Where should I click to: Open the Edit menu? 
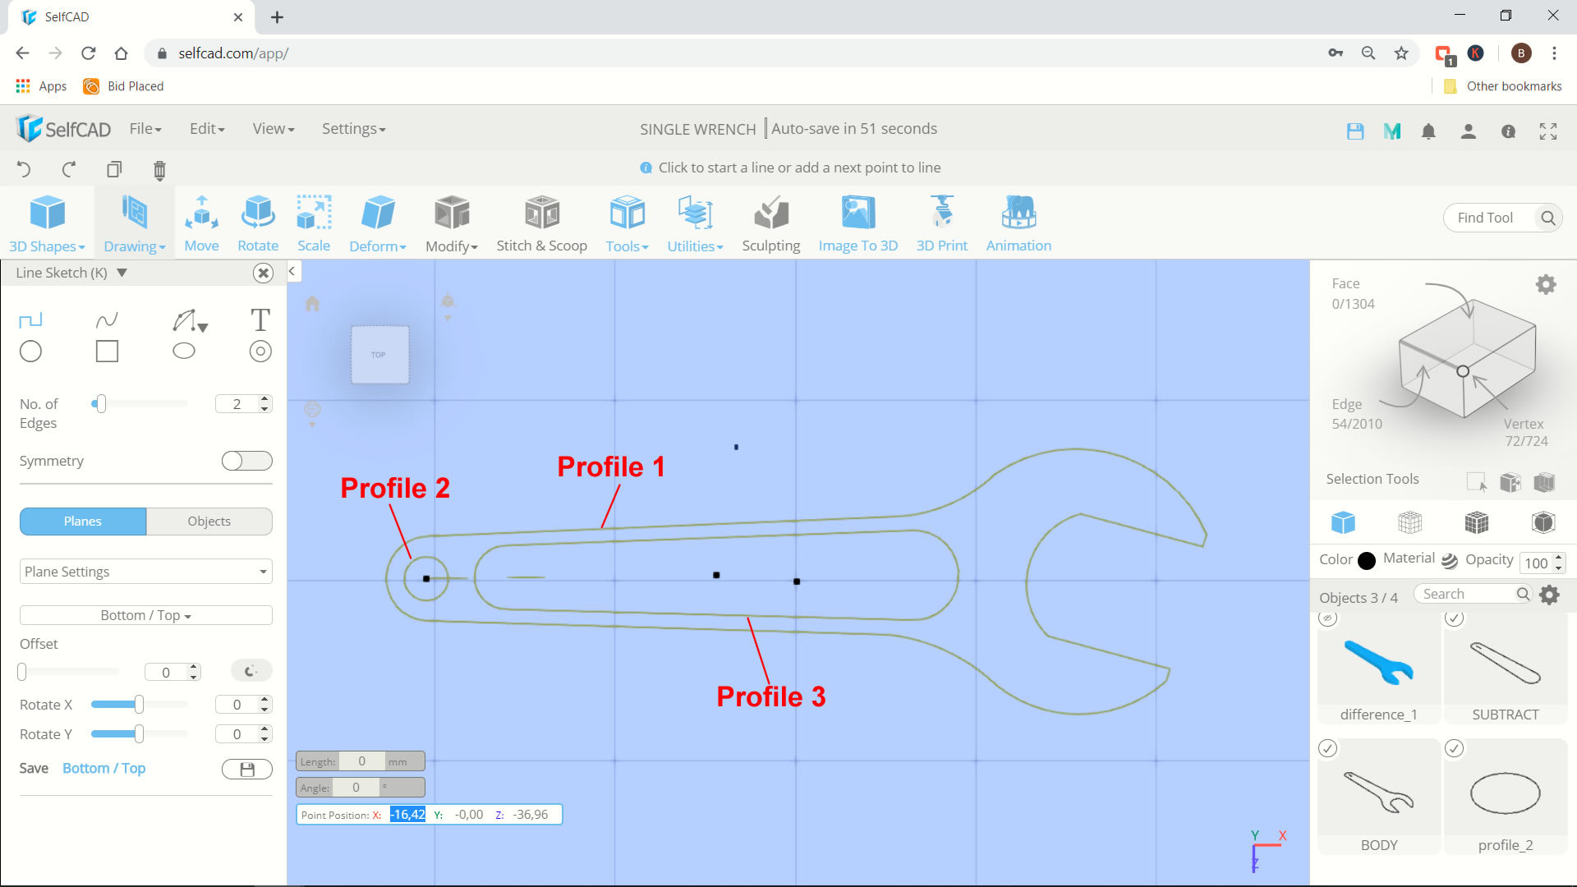[207, 129]
